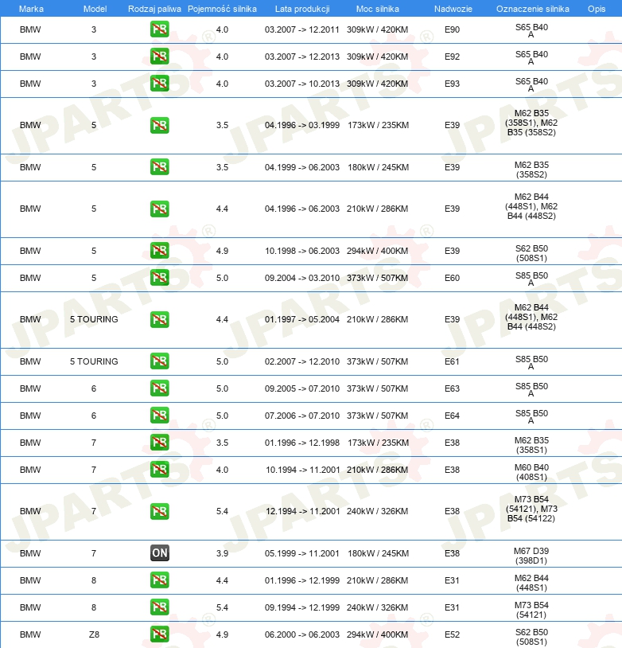Click the ON diesel fuel icon

(159, 553)
